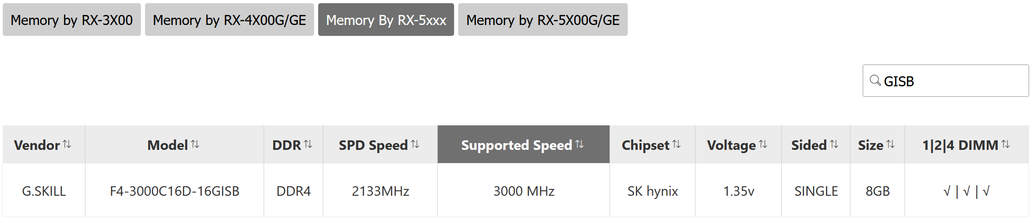
Task: Select the F4-3000C16D-16GISB model cell
Action: click(x=175, y=191)
